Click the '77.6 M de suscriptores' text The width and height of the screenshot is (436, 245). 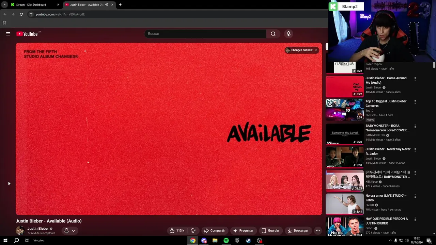coord(41,233)
